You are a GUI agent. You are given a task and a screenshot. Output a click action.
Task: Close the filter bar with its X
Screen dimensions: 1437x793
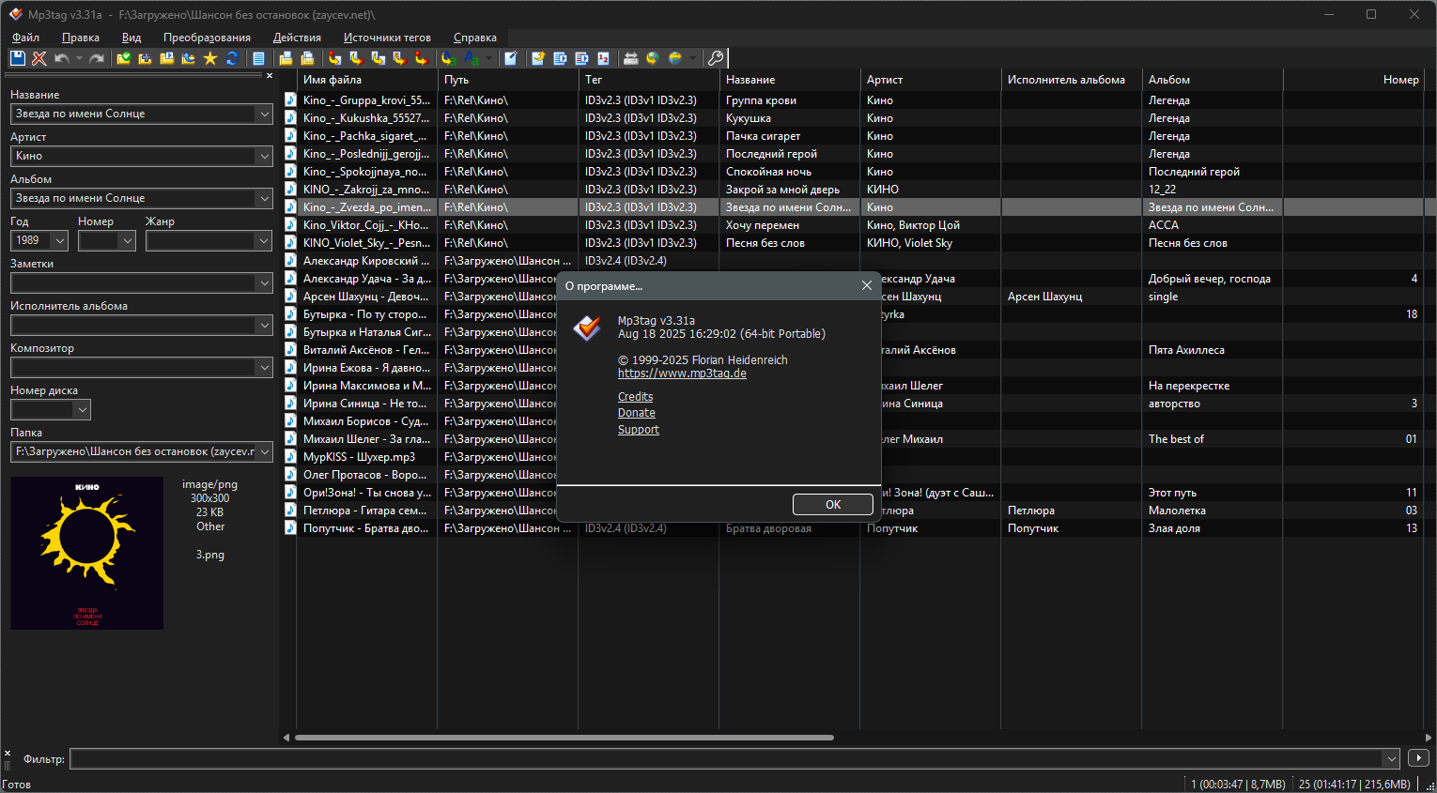coord(7,754)
